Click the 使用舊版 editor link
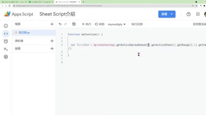 point(199,24)
